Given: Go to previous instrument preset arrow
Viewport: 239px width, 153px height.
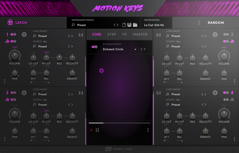Looking at the screenshot, I should [115, 25].
